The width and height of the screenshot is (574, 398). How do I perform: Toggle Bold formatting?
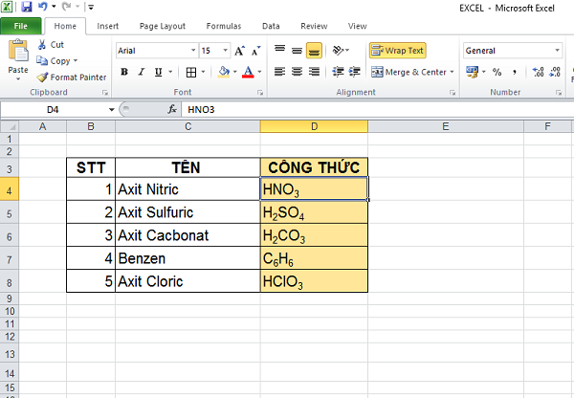(x=124, y=72)
